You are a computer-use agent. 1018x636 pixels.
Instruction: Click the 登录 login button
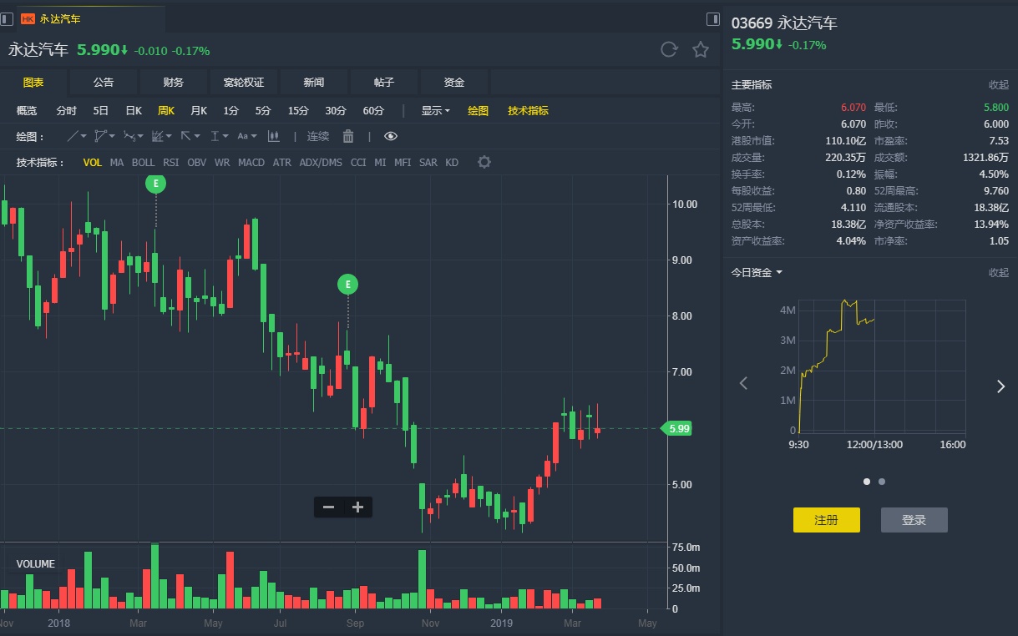coord(914,520)
